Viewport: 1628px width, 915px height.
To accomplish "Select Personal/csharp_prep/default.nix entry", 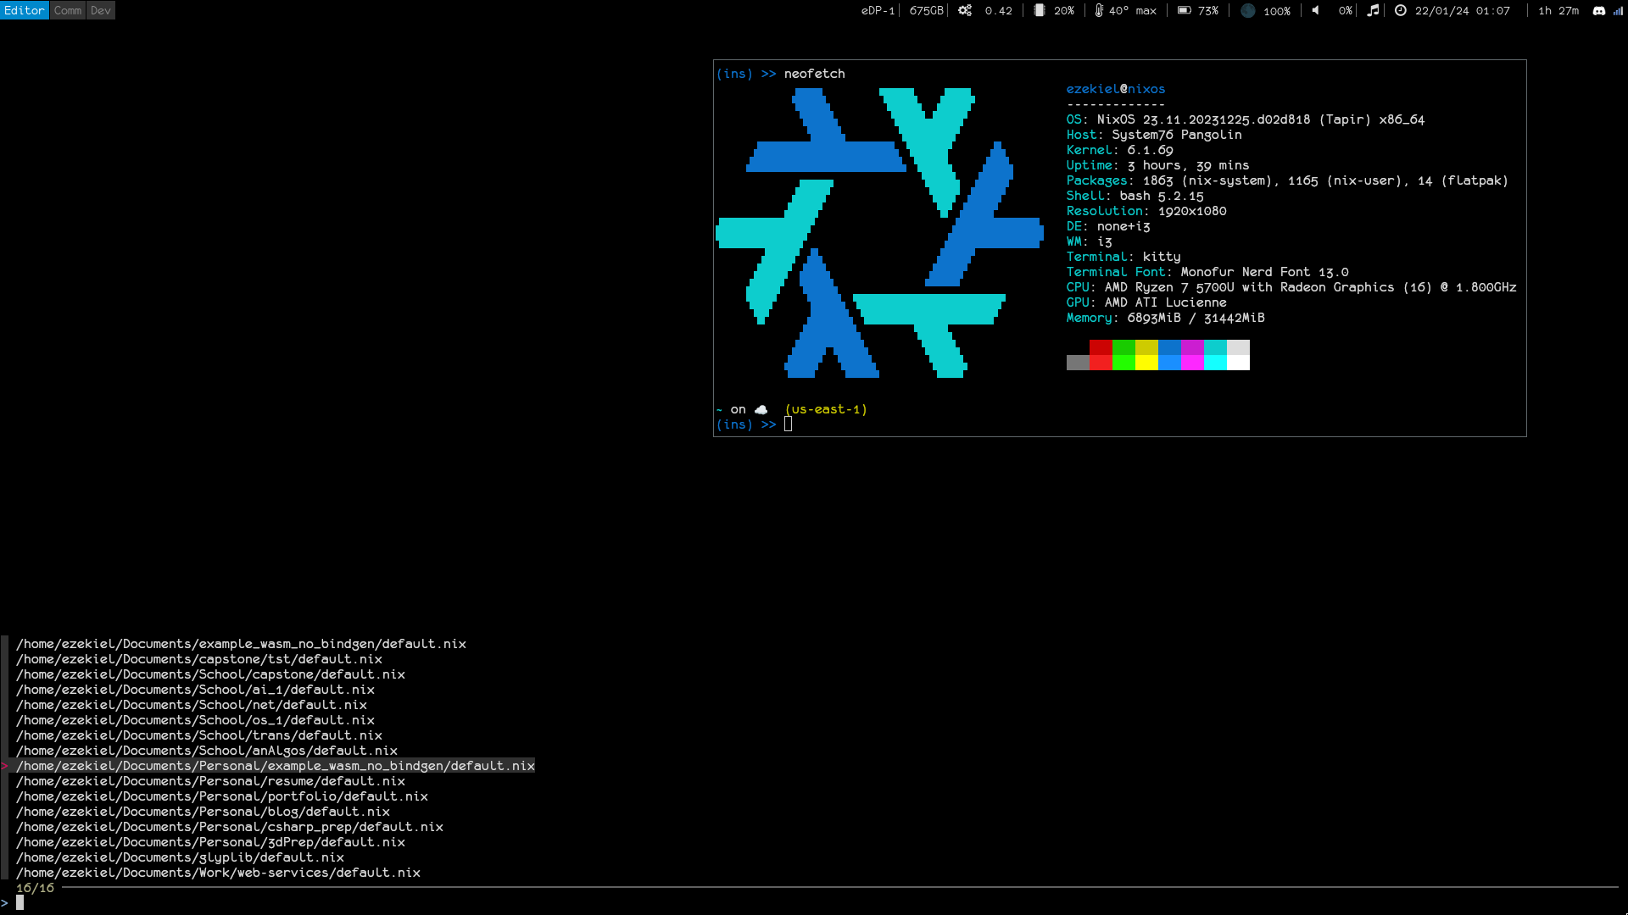I will (230, 827).
